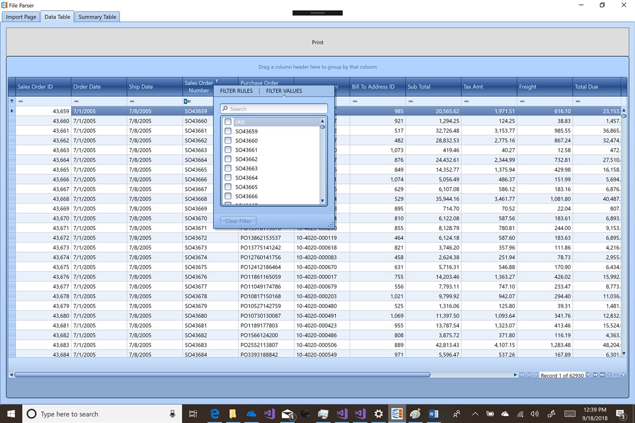Tick the SO43664 filter checkbox
This screenshot has width=635, height=423.
point(228,177)
